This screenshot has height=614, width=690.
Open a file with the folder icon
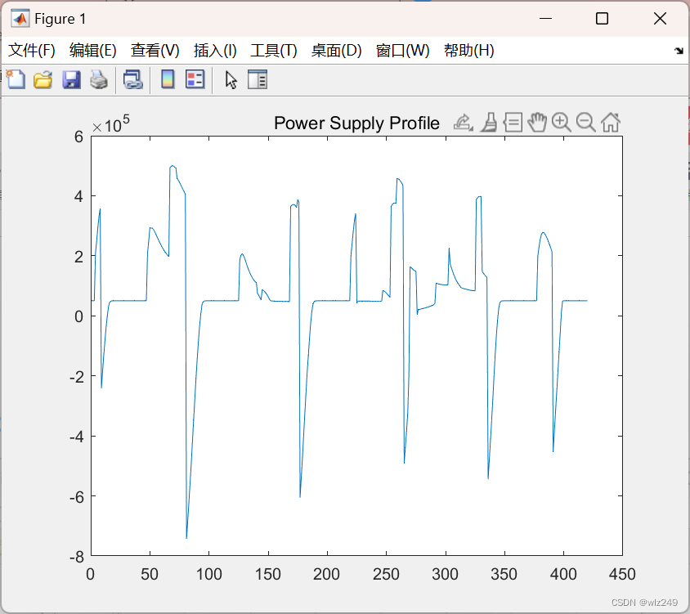(x=43, y=80)
